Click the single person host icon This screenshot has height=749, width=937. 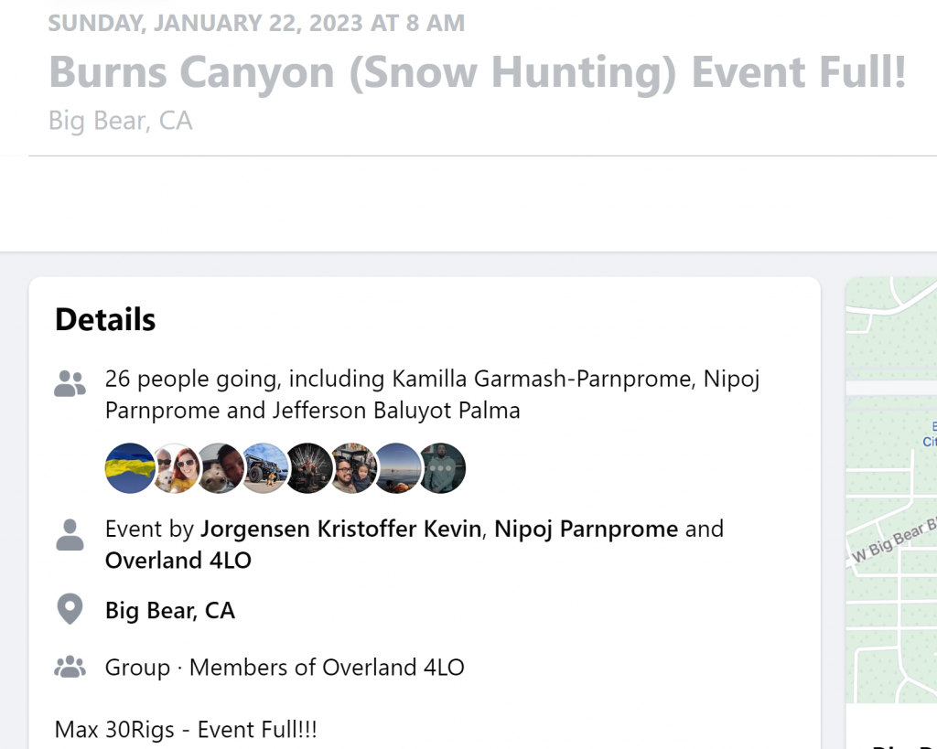[70, 535]
